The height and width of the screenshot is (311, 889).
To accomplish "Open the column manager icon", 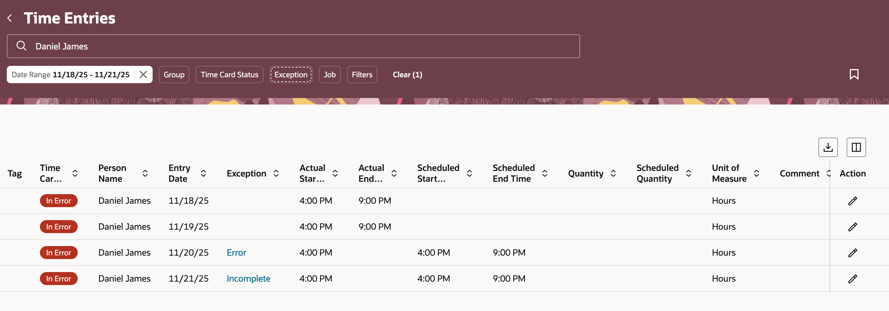I will tap(856, 147).
